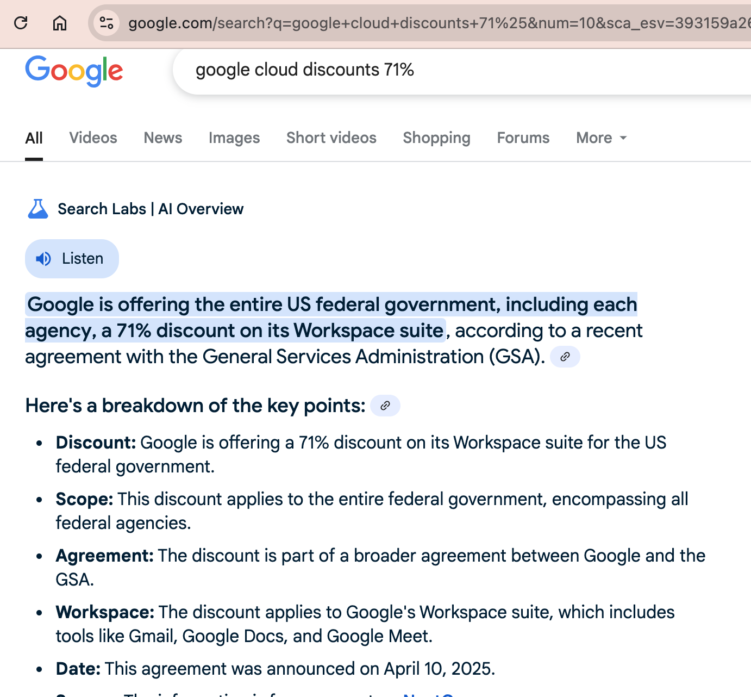
Task: Click the highlighted 71% discount summary text
Action: [x=331, y=318]
